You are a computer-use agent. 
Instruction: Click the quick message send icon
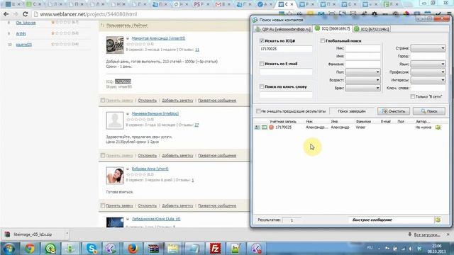tap(438, 220)
